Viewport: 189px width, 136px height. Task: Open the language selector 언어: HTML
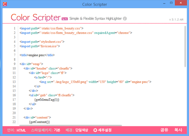click(x=16, y=130)
